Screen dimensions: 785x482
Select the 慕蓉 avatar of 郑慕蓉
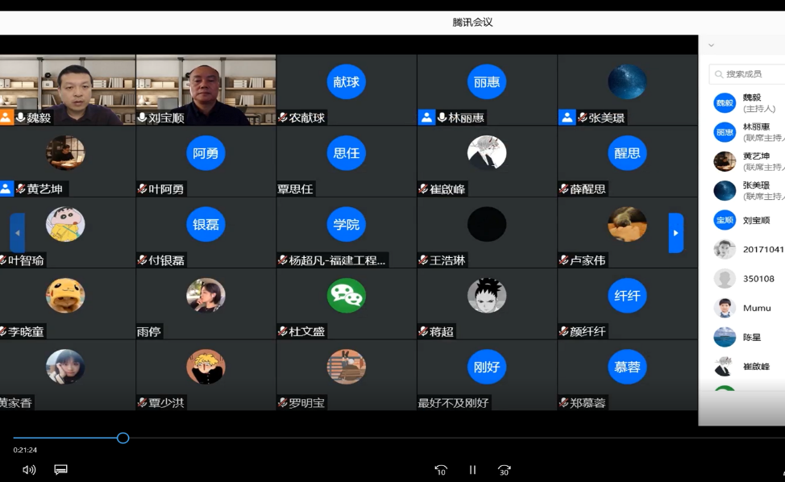[627, 367]
